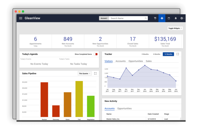Click the blue plus add button
This screenshot has height=130, width=198.
[x=162, y=18]
